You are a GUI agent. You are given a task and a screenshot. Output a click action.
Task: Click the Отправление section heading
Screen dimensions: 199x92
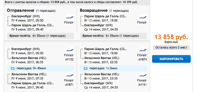click(x=21, y=10)
